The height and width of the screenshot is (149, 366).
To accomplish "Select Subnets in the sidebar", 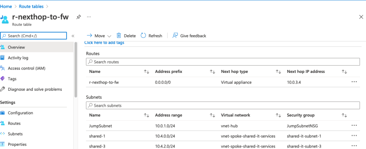I will pos(15,134).
